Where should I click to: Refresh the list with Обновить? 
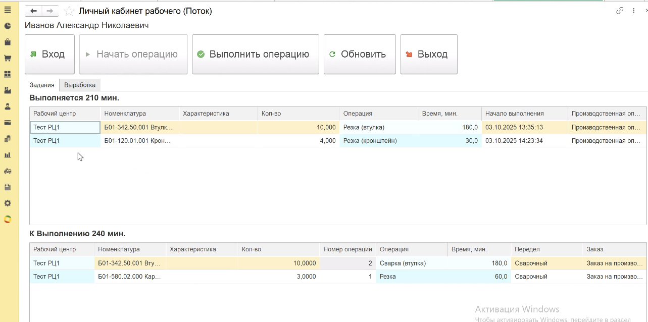[360, 55]
